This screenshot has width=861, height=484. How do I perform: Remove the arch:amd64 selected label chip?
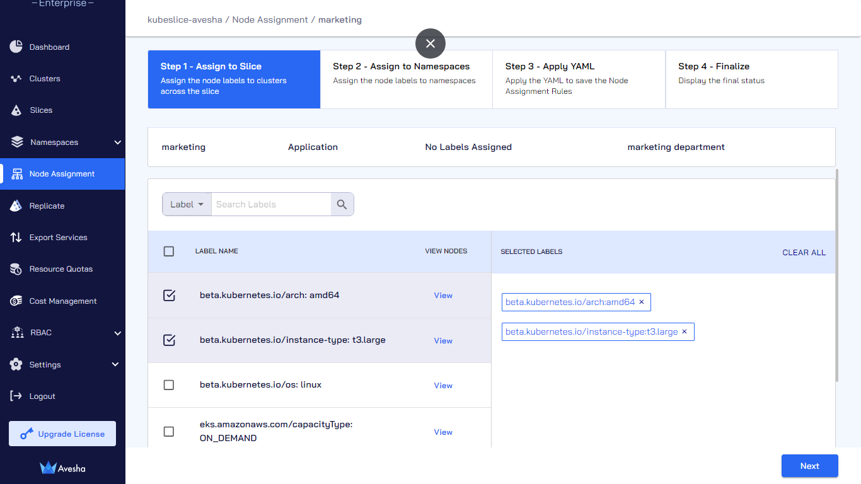click(x=642, y=302)
